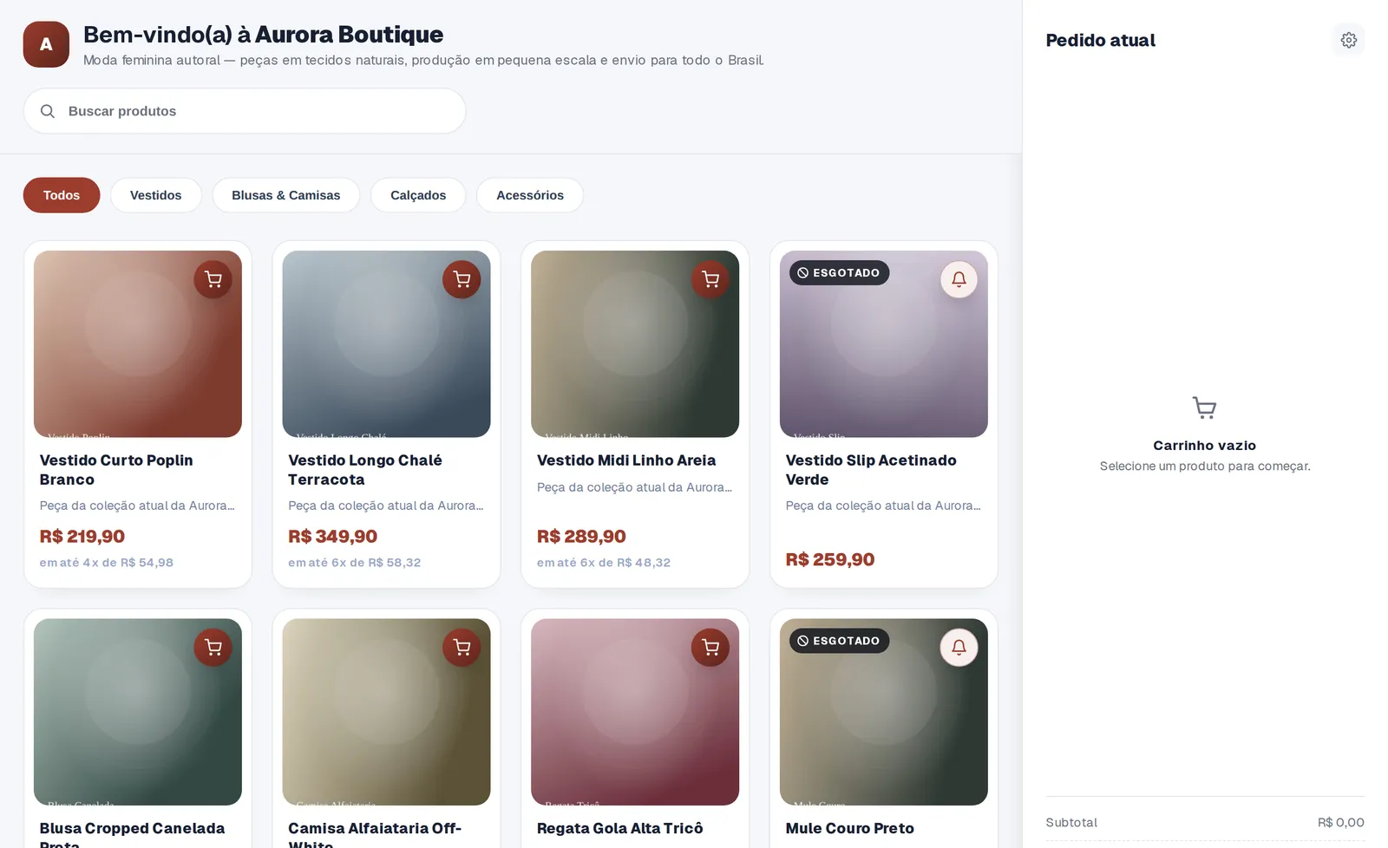The width and height of the screenshot is (1388, 848).
Task: Open Vestido Longo Chalé Terracota title
Action: pos(365,470)
